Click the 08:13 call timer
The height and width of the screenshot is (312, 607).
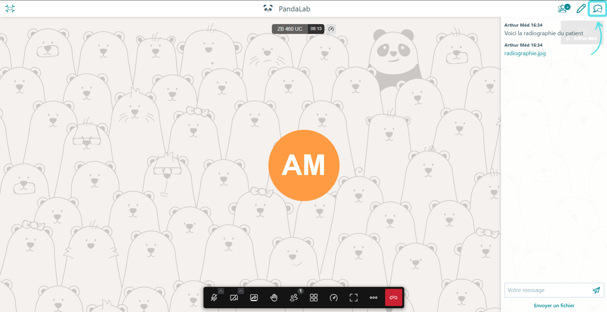[316, 29]
